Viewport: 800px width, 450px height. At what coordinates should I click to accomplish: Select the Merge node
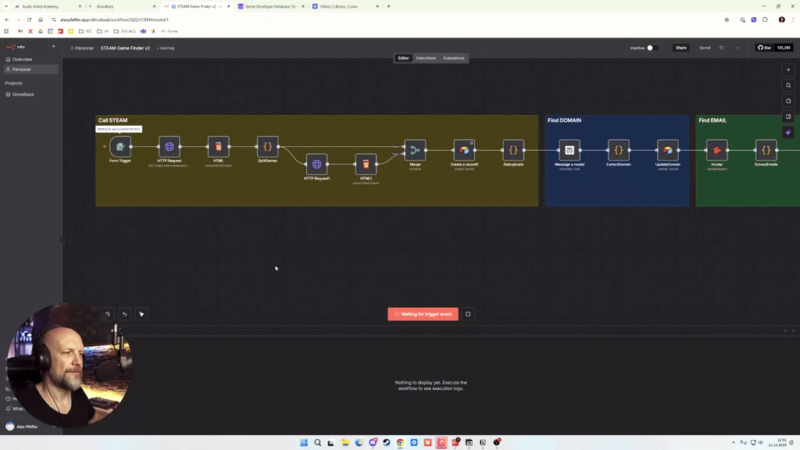(415, 150)
